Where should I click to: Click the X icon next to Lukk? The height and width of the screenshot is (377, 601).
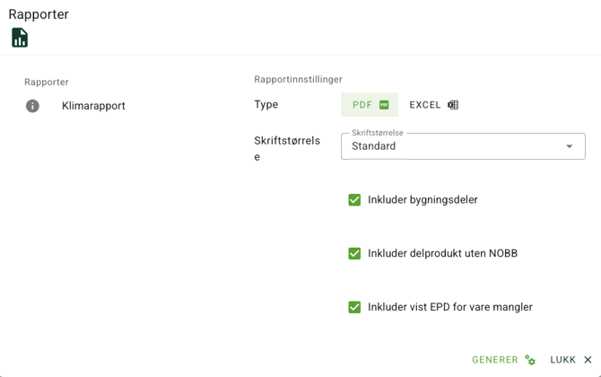(x=588, y=360)
